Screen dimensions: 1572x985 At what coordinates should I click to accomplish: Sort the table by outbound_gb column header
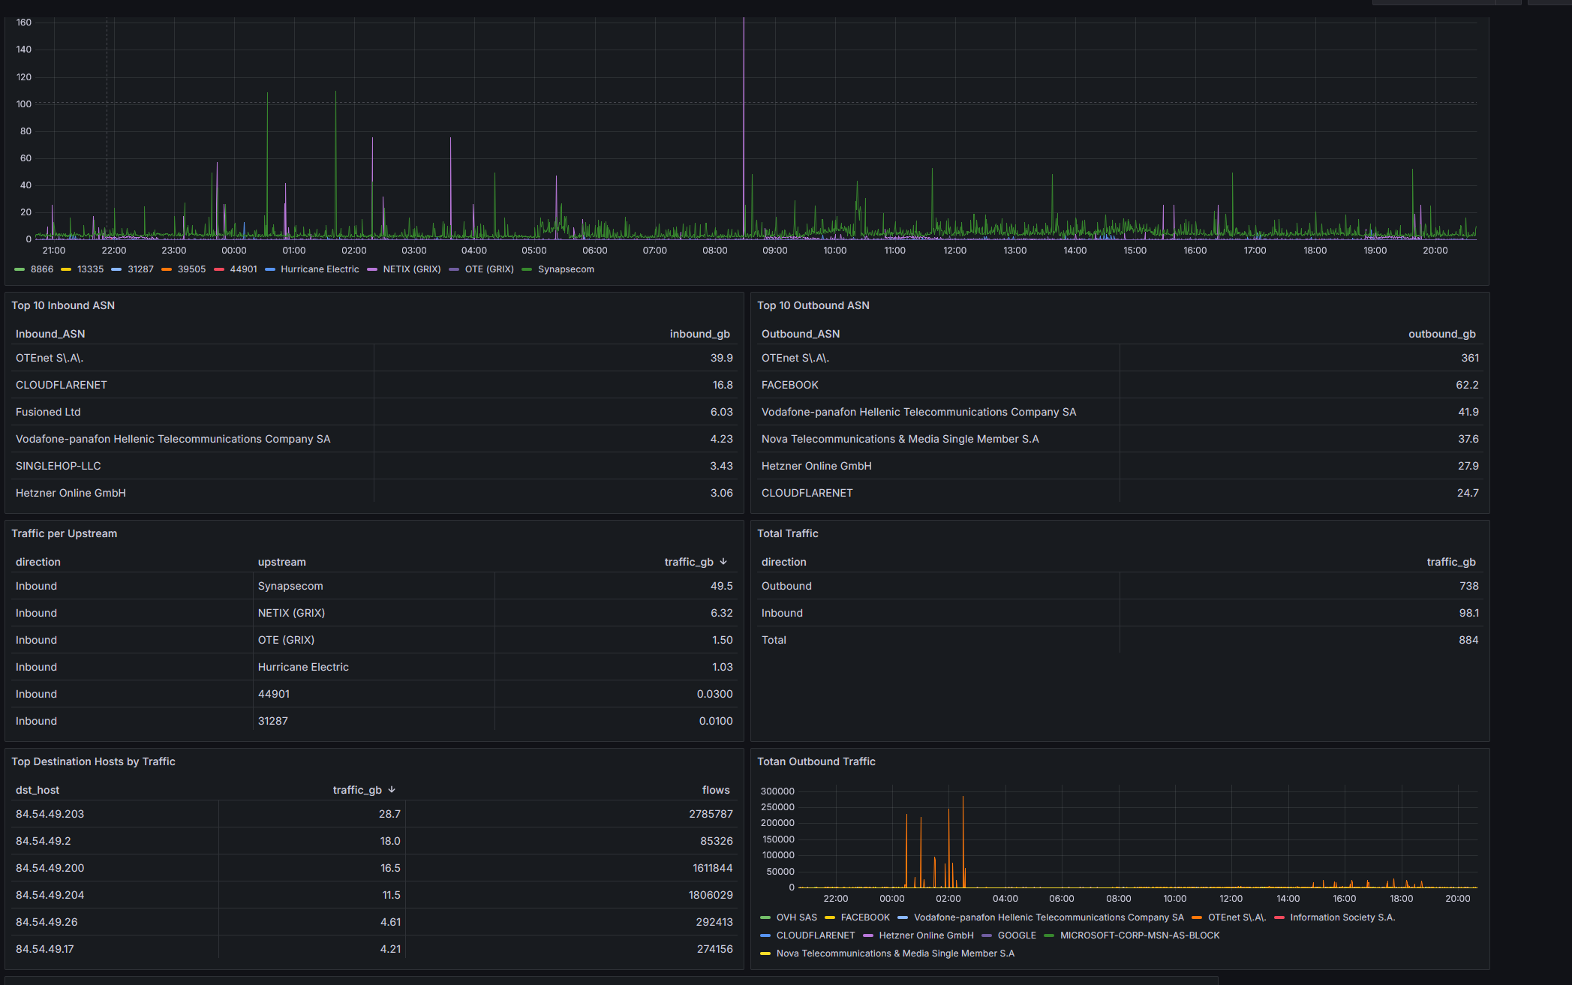pyautogui.click(x=1441, y=334)
